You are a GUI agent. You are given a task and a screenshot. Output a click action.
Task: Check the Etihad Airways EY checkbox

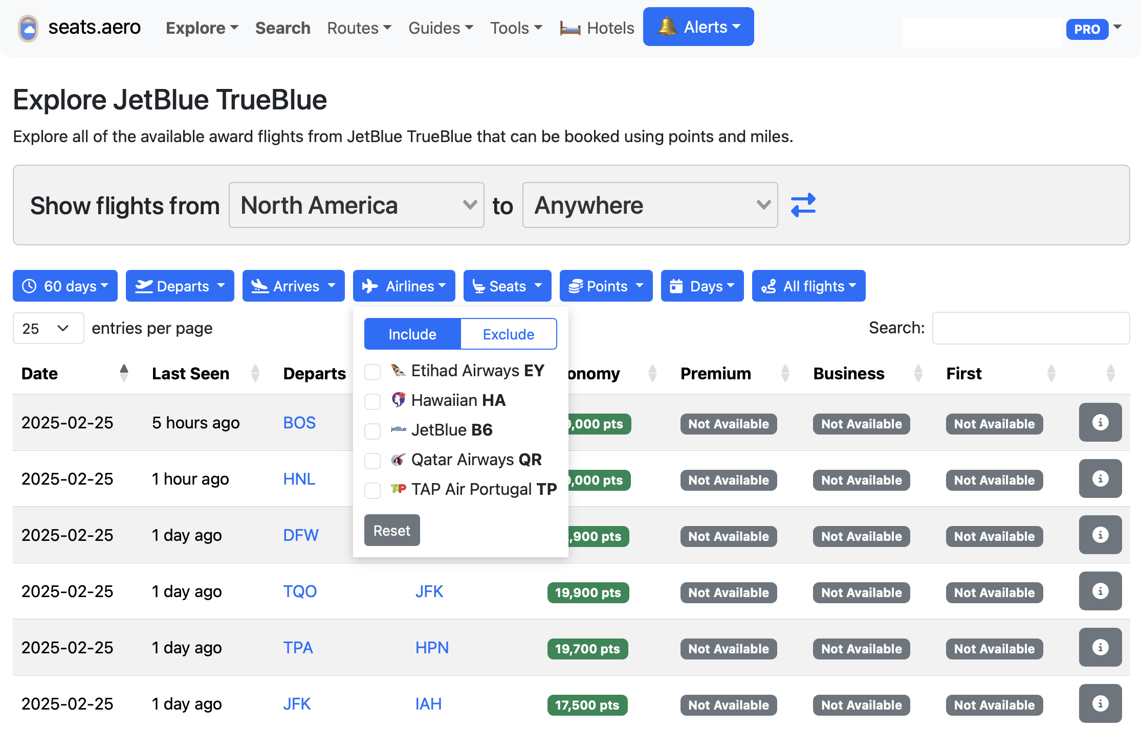point(372,372)
